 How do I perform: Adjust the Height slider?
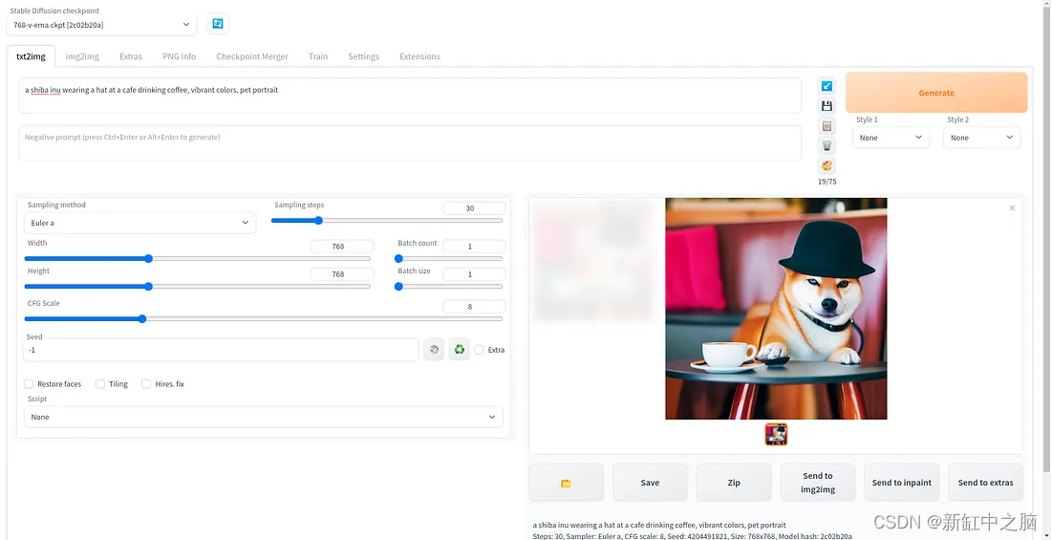click(197, 287)
